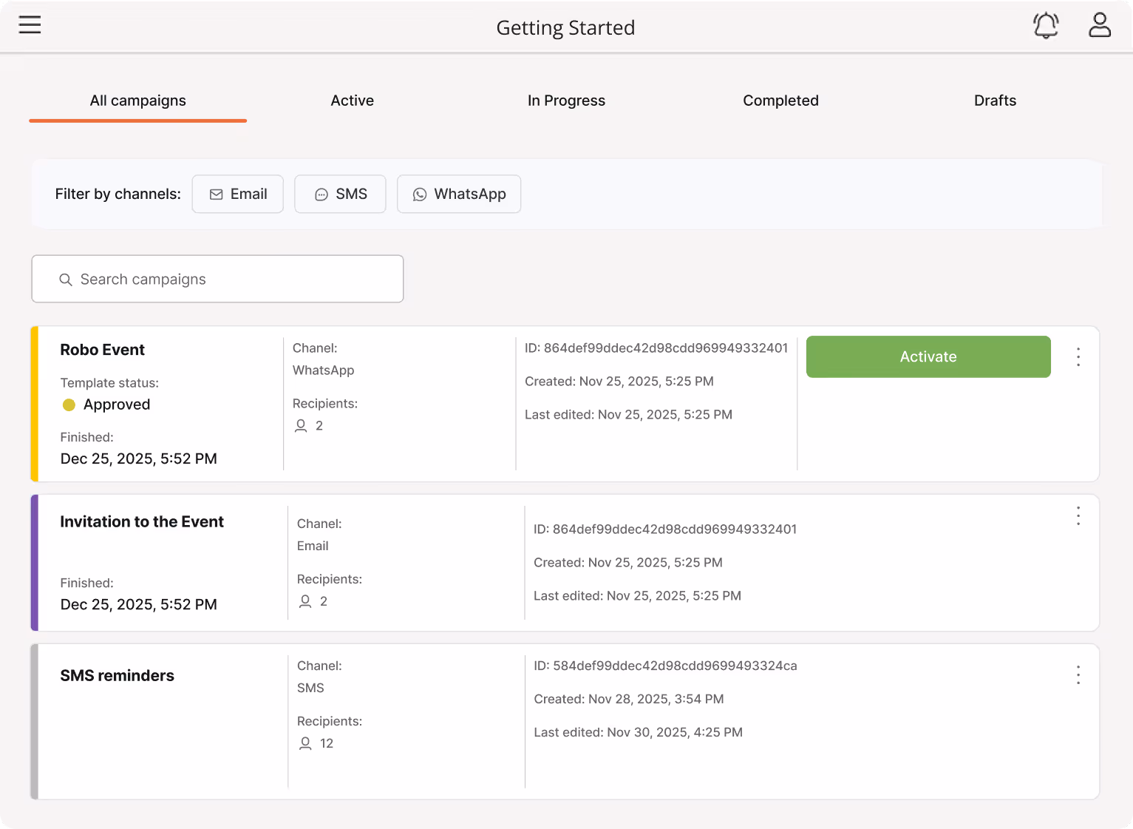Click inside the Search campaigns field
Viewport: 1133px width, 829px height.
pos(217,279)
